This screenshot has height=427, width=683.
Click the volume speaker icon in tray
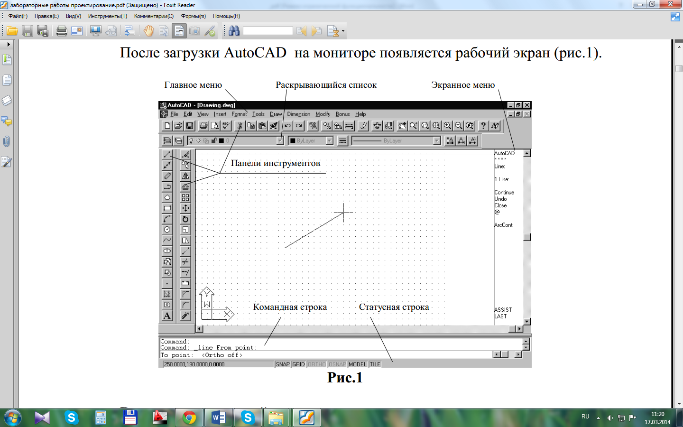610,418
